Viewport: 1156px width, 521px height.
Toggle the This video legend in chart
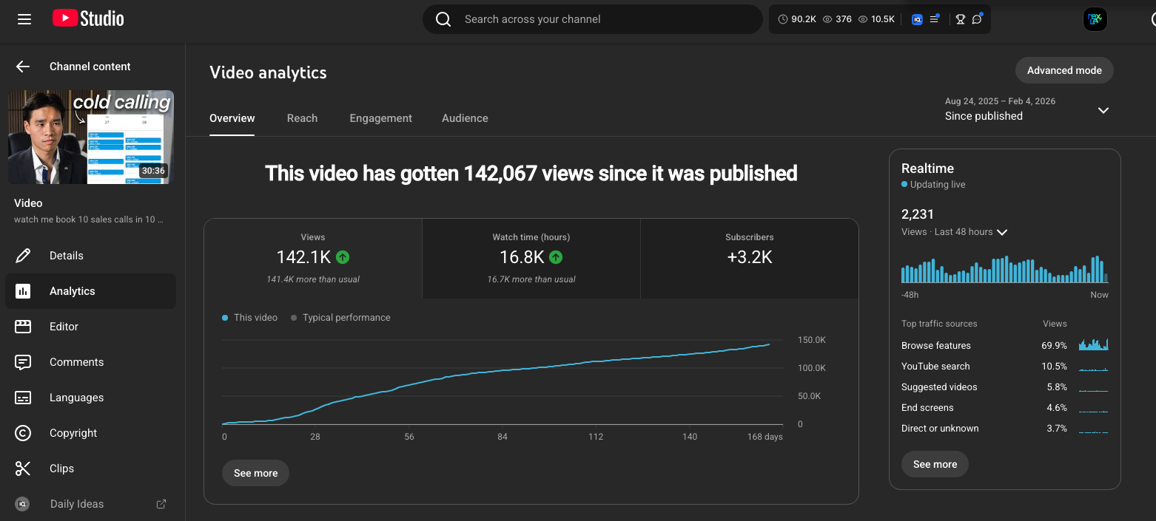249,317
